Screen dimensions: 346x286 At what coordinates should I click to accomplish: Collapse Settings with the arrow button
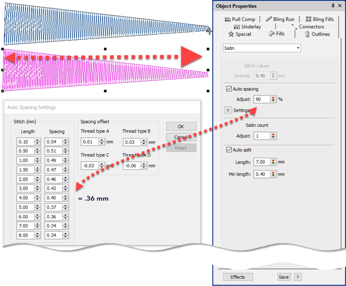point(228,110)
